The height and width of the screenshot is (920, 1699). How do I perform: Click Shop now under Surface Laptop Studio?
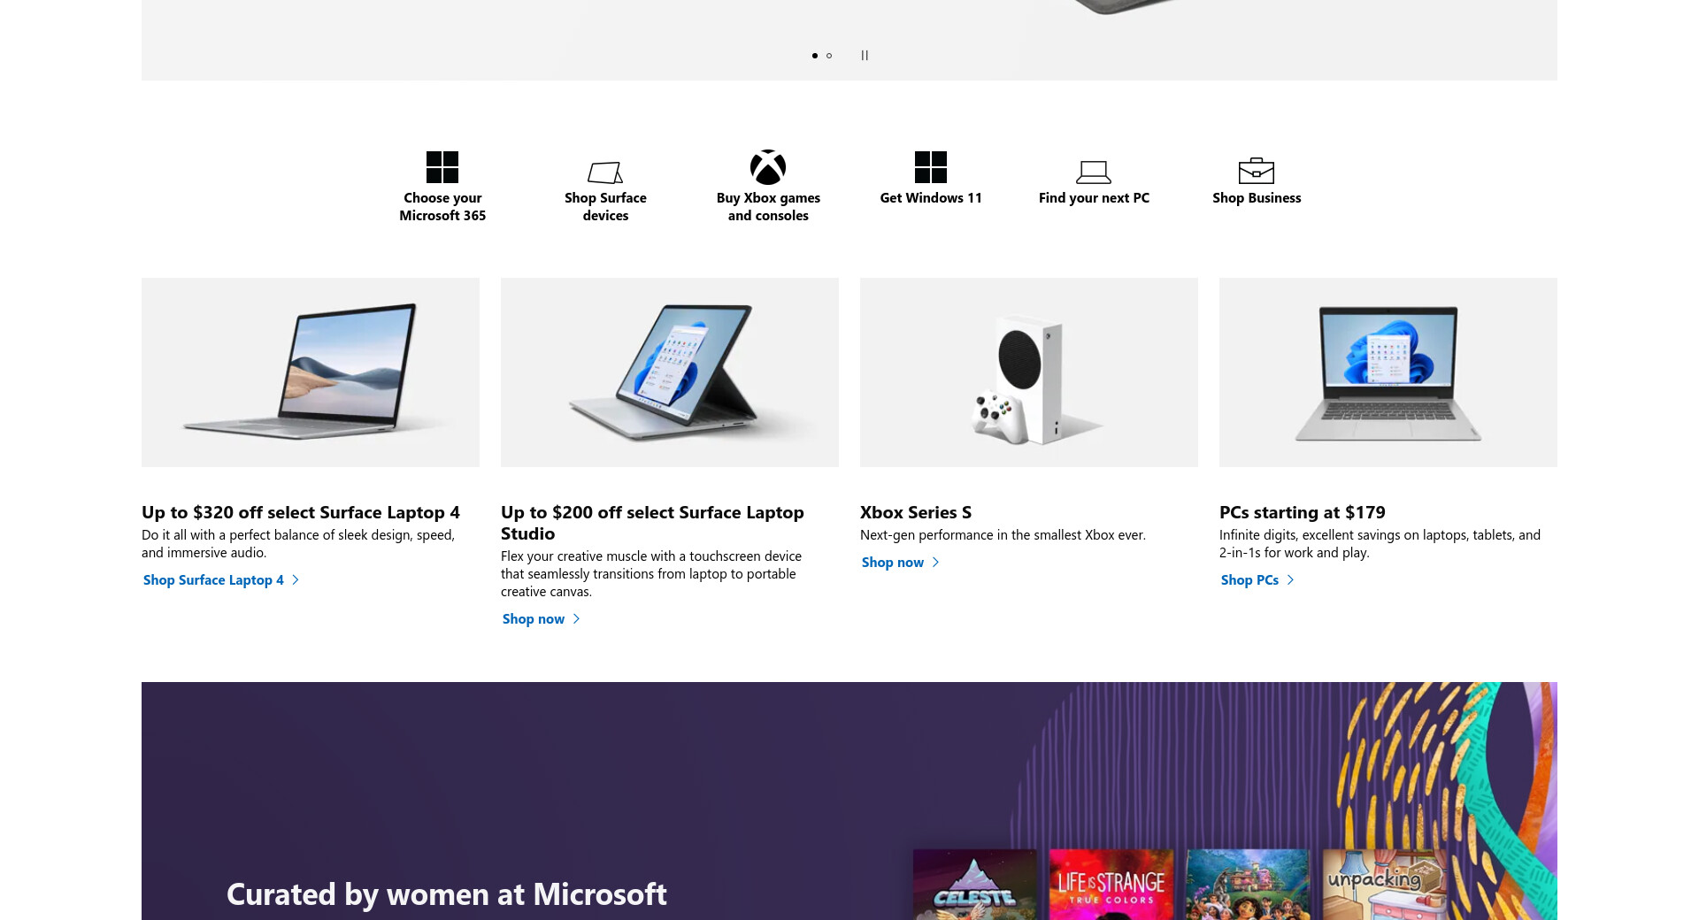coord(542,619)
